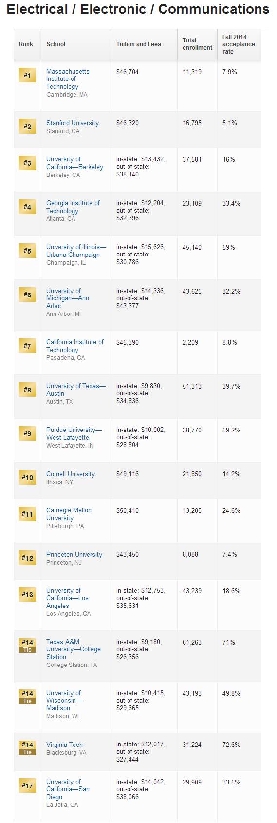Viewport: 277px width, 823px height.
Task: Click the Rank column header
Action: [26, 44]
